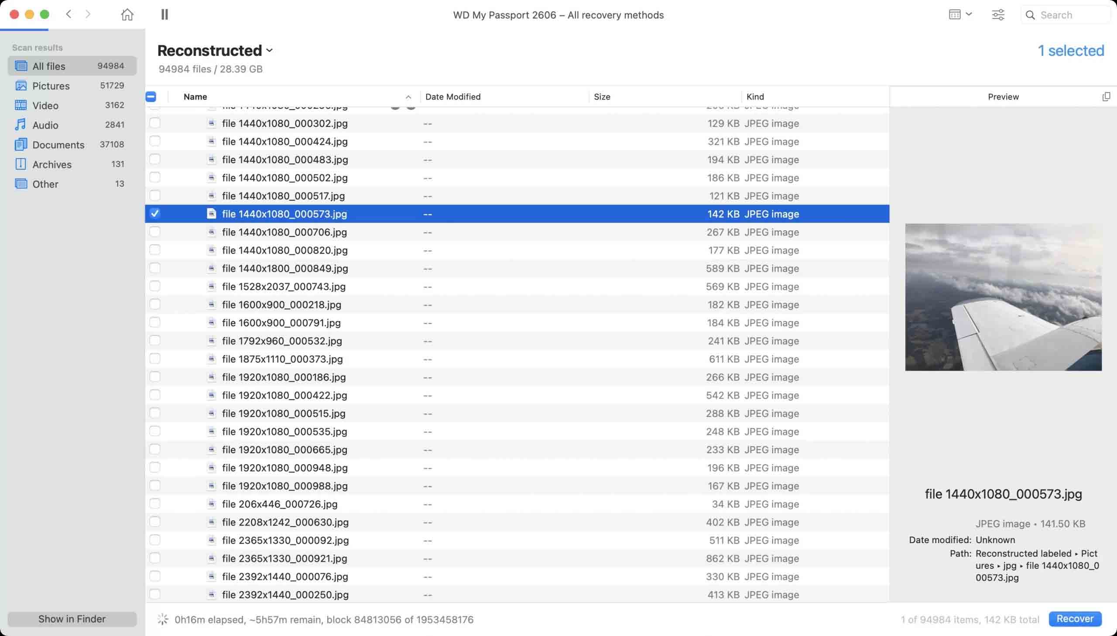The width and height of the screenshot is (1117, 636).
Task: Click the Search field
Action: (1066, 15)
